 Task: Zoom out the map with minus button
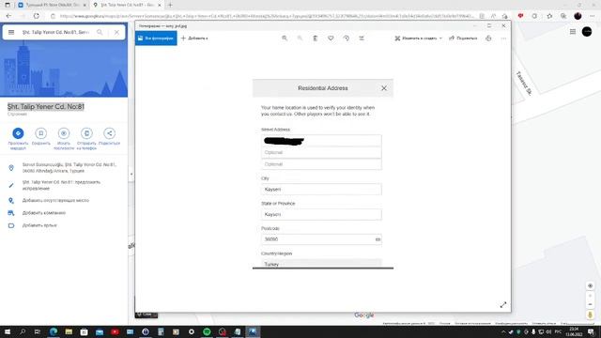click(x=591, y=304)
